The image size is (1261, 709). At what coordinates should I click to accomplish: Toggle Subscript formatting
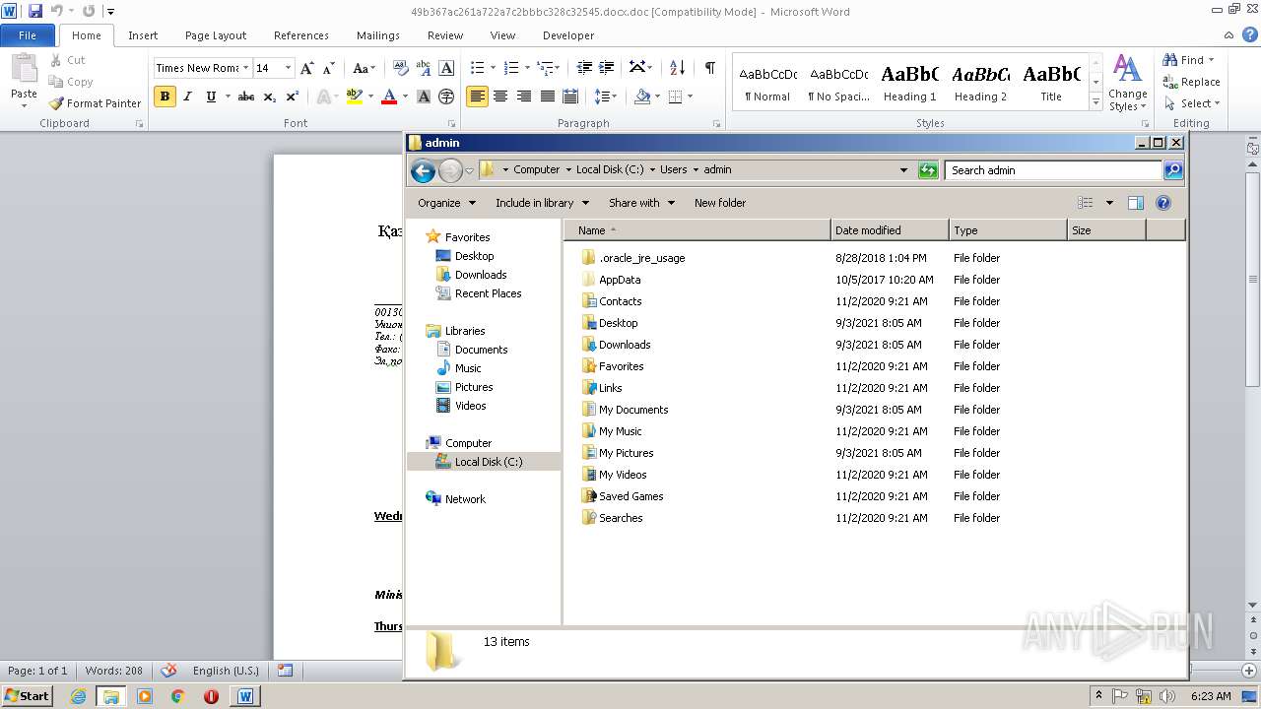tap(270, 97)
